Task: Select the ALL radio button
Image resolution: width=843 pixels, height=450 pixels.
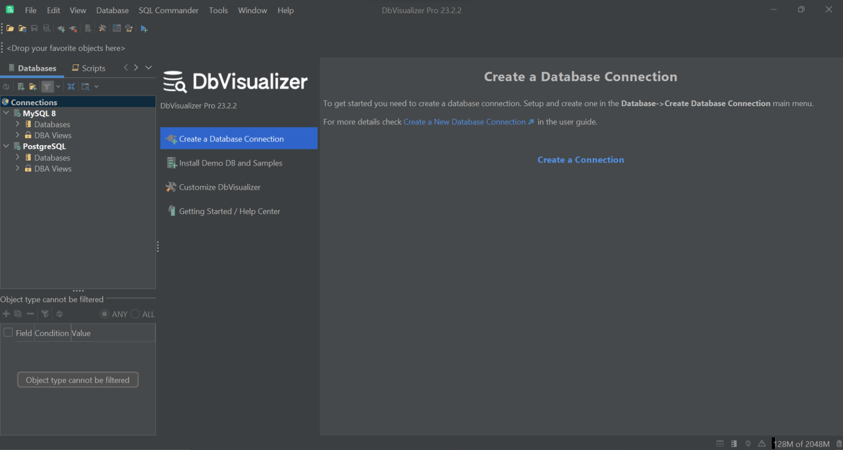Action: point(135,314)
